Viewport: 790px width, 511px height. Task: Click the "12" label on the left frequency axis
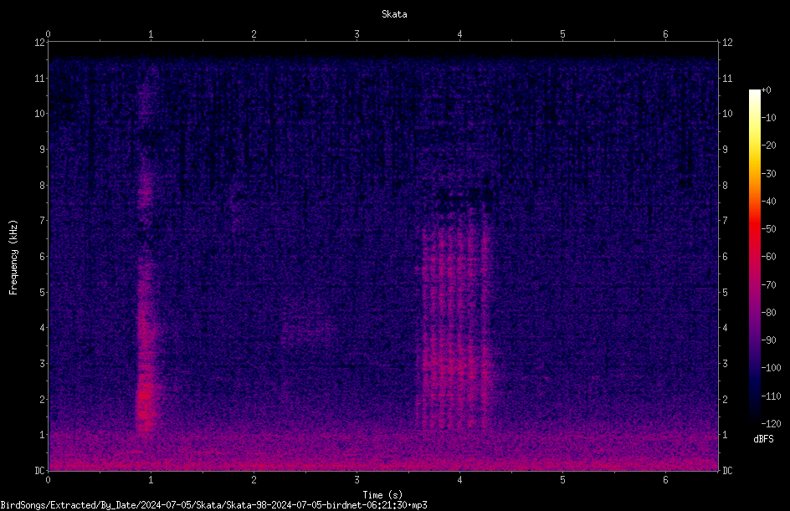[39, 43]
